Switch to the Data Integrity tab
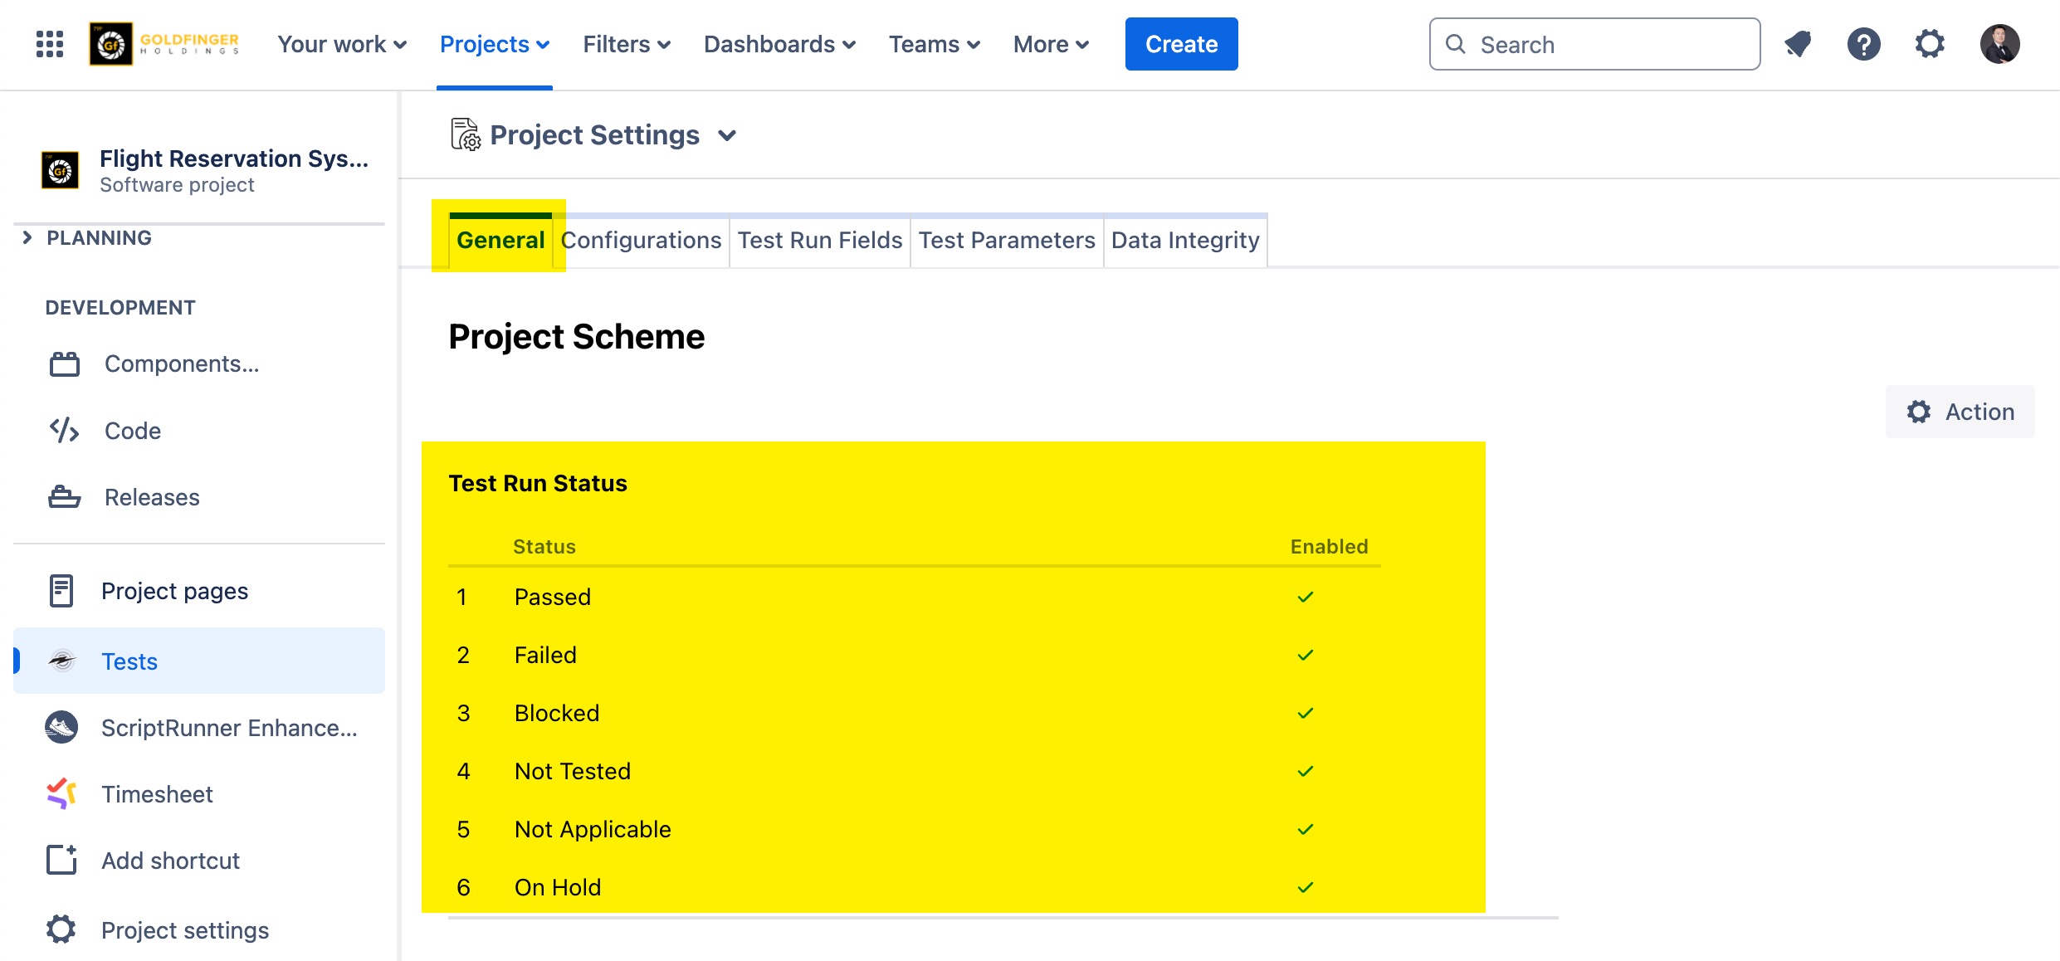The image size is (2060, 961). point(1184,241)
